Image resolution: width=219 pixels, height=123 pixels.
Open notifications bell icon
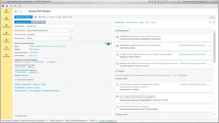tap(20, 6)
